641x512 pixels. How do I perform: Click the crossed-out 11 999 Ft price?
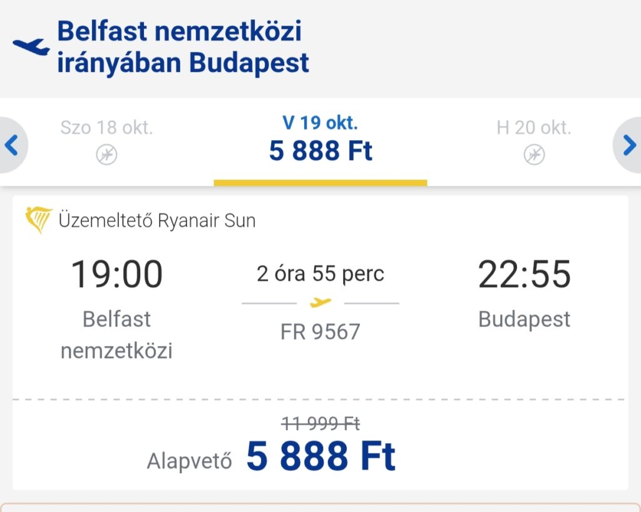320,423
